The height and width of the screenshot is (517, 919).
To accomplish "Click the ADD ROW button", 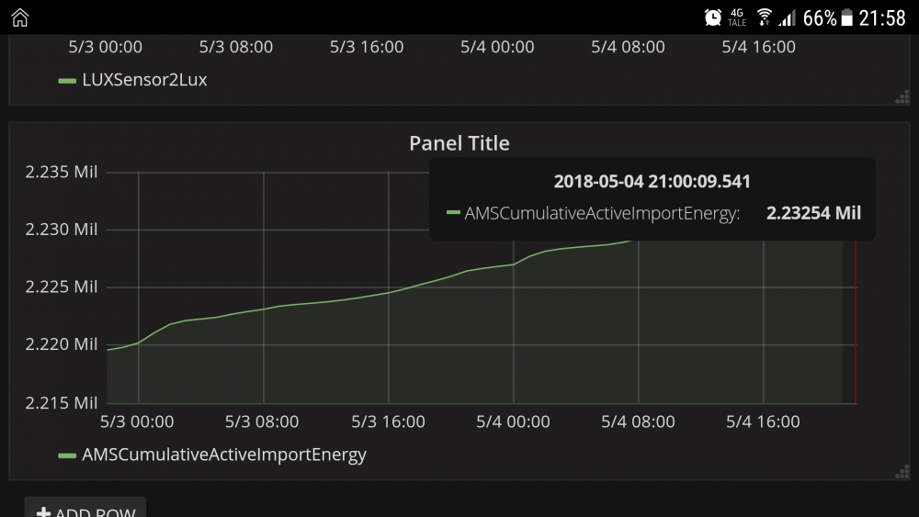I will pos(85,508).
